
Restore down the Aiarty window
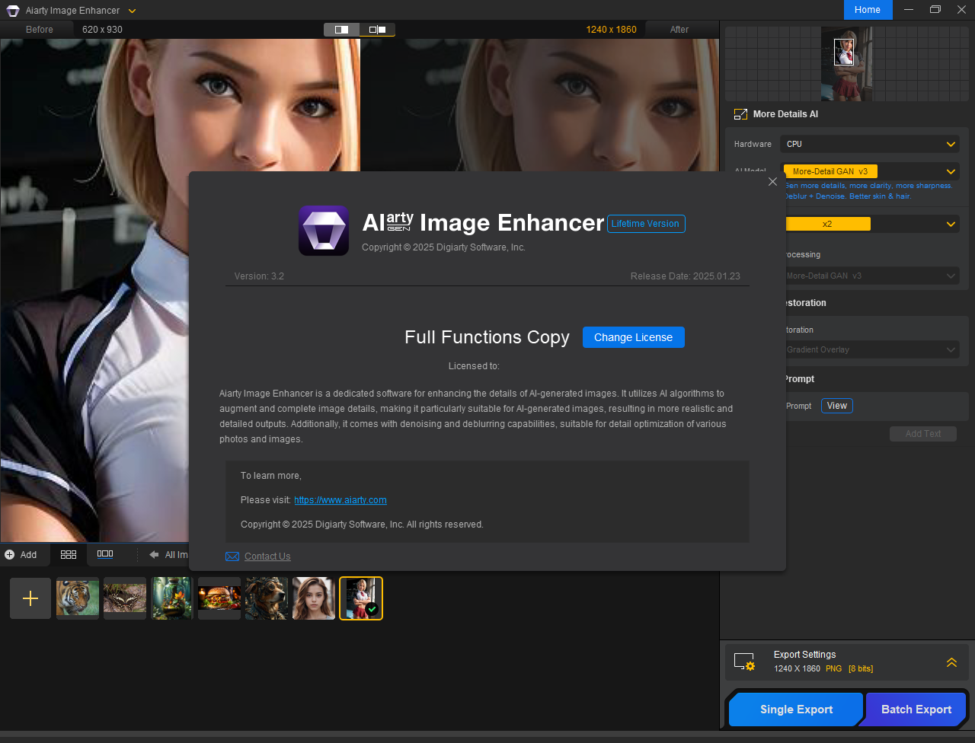coord(935,10)
